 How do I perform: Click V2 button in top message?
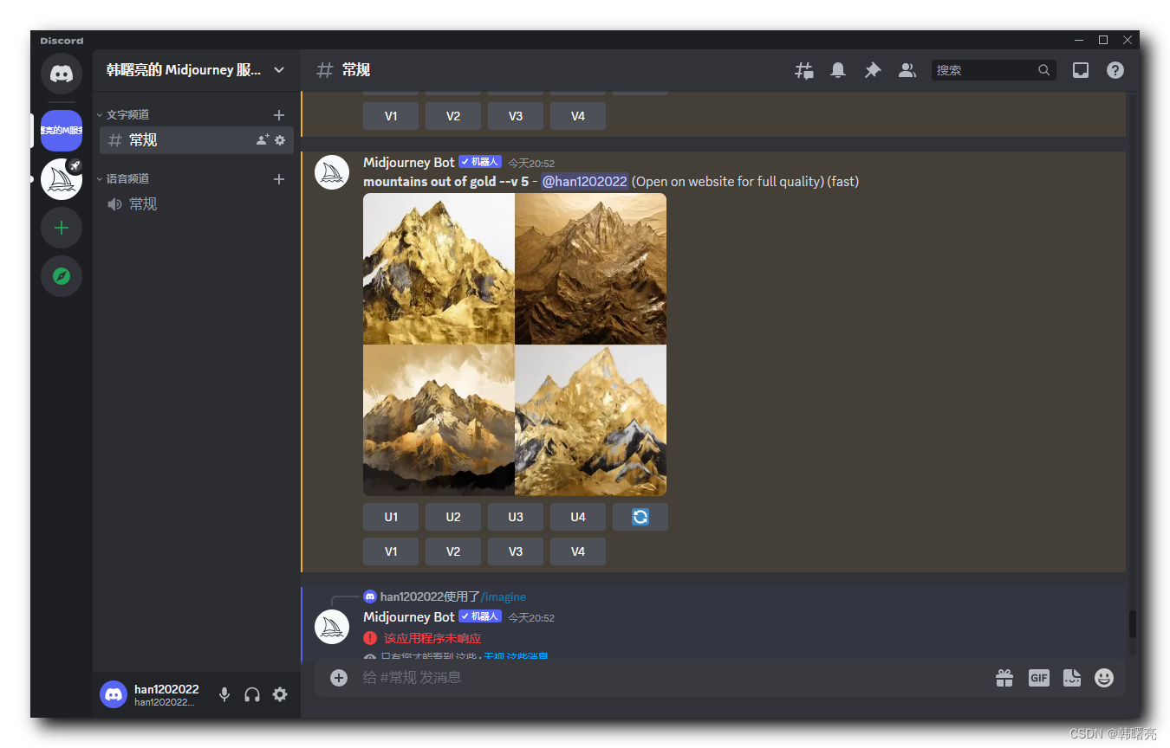pos(453,116)
